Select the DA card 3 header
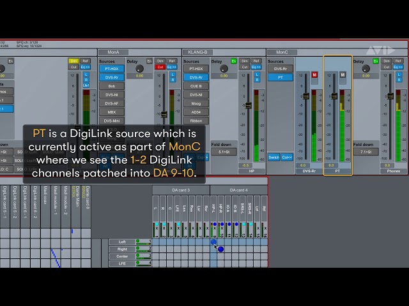The width and height of the screenshot is (409, 306). (181, 190)
